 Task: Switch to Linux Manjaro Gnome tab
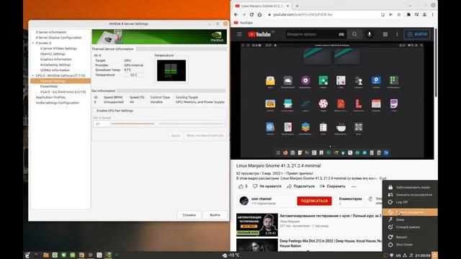[261, 6]
